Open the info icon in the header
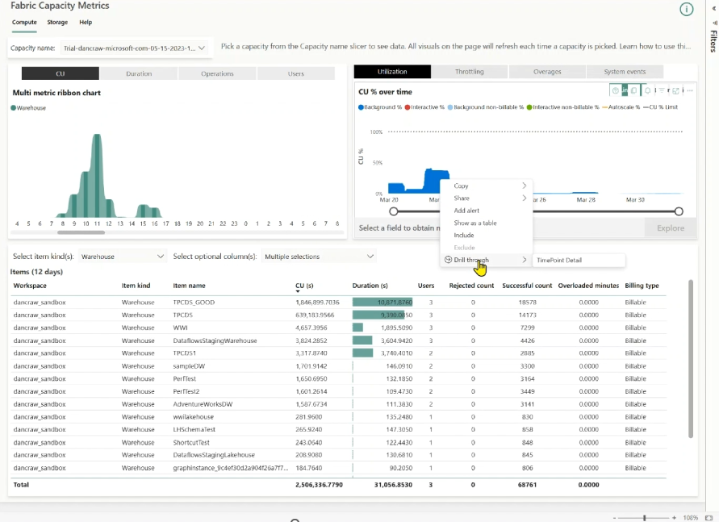The height and width of the screenshot is (522, 719). (686, 9)
